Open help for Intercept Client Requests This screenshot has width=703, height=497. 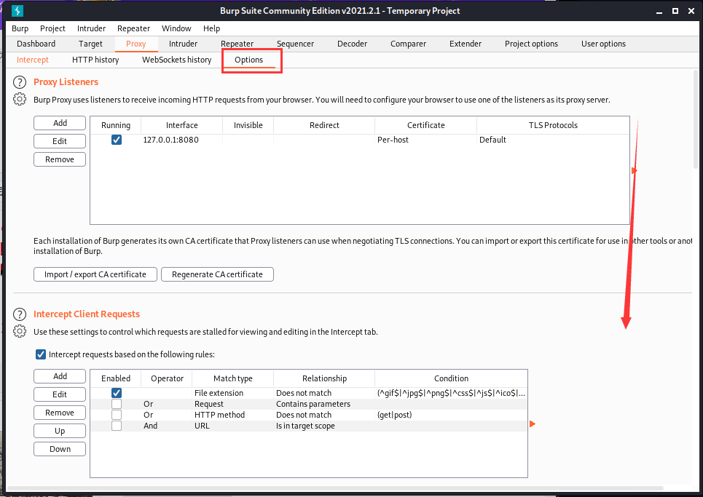point(19,314)
